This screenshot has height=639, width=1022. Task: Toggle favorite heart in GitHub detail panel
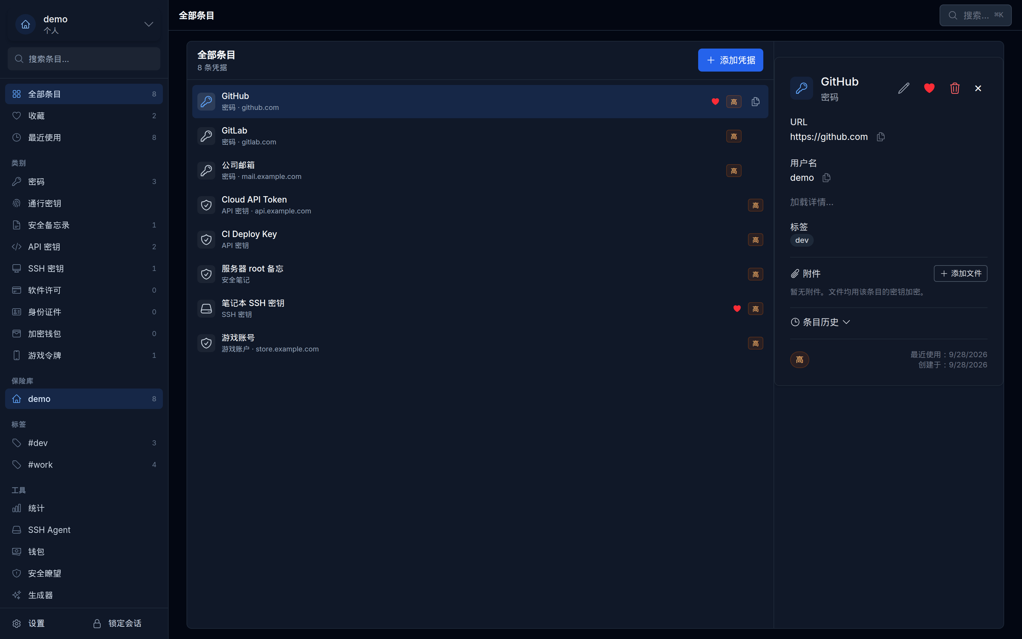point(929,88)
